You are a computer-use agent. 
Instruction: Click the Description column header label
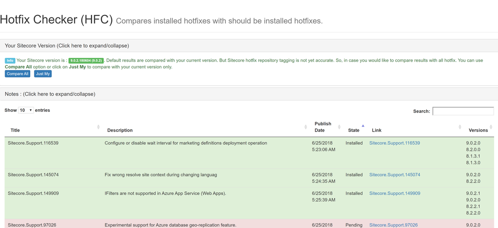(120, 130)
